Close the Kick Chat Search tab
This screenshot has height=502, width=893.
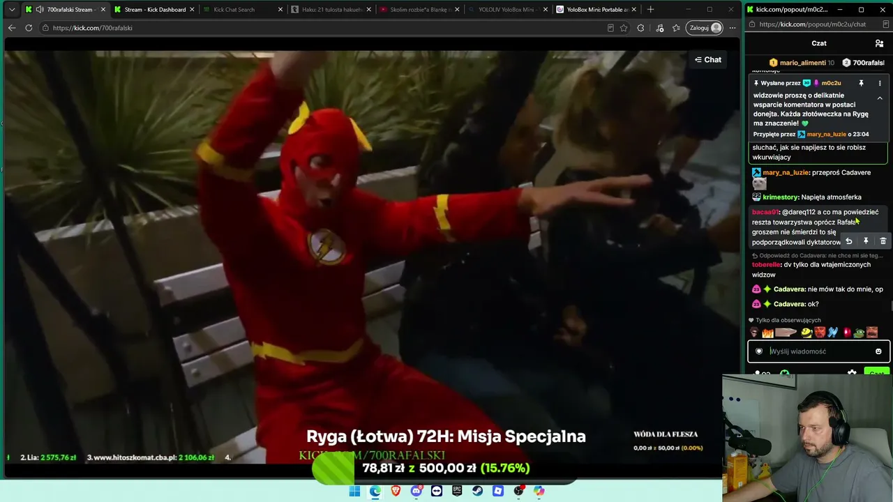(280, 10)
